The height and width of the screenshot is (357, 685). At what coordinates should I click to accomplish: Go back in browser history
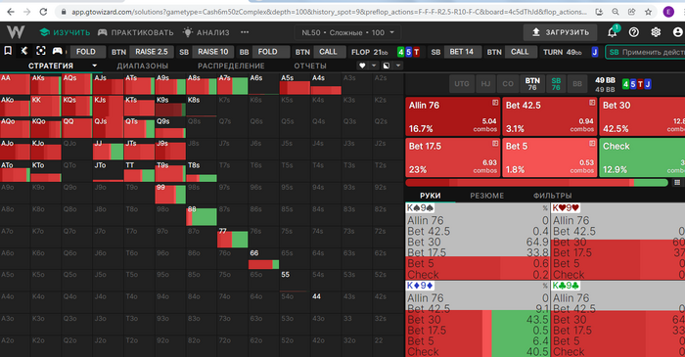click(x=11, y=12)
